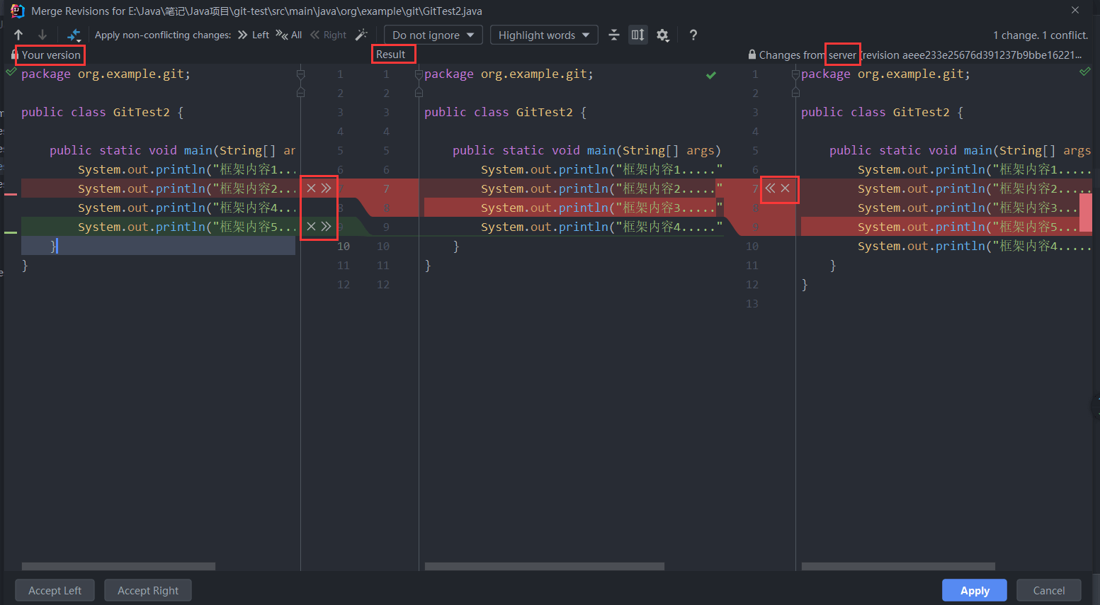Click the Accept Left button
Screen dimensions: 1100x605
[55, 590]
